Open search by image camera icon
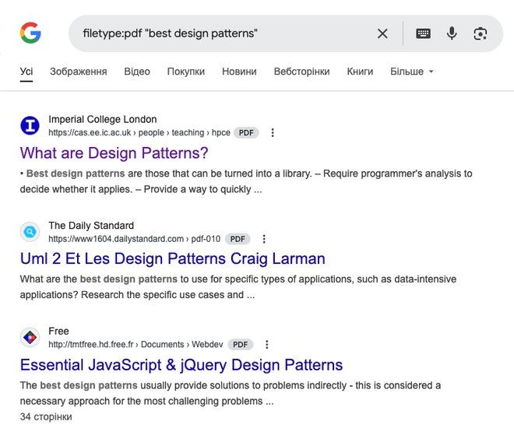Screen dimensions: 514x428 (481, 33)
